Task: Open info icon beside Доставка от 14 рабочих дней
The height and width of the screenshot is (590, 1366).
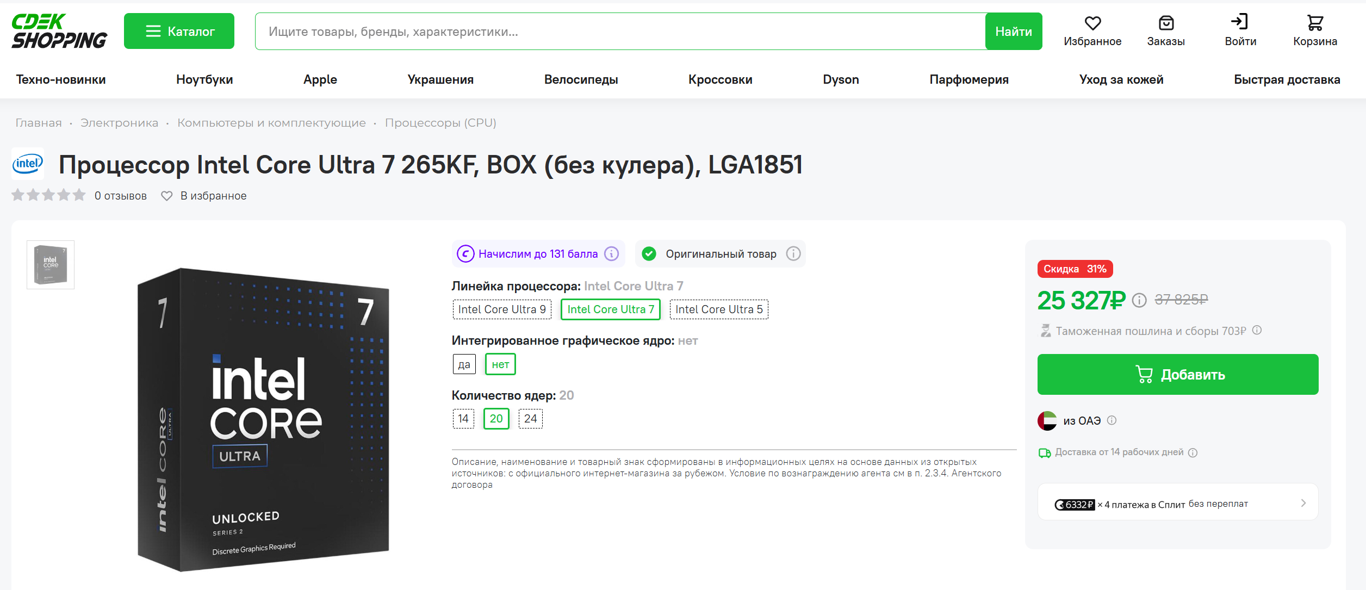Action: (1193, 453)
